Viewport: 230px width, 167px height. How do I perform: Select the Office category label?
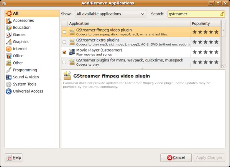[18, 56]
